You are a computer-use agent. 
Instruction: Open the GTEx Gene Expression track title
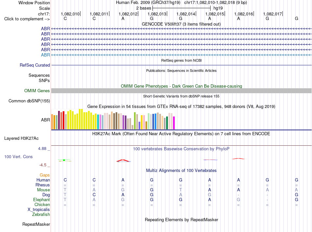click(181, 107)
